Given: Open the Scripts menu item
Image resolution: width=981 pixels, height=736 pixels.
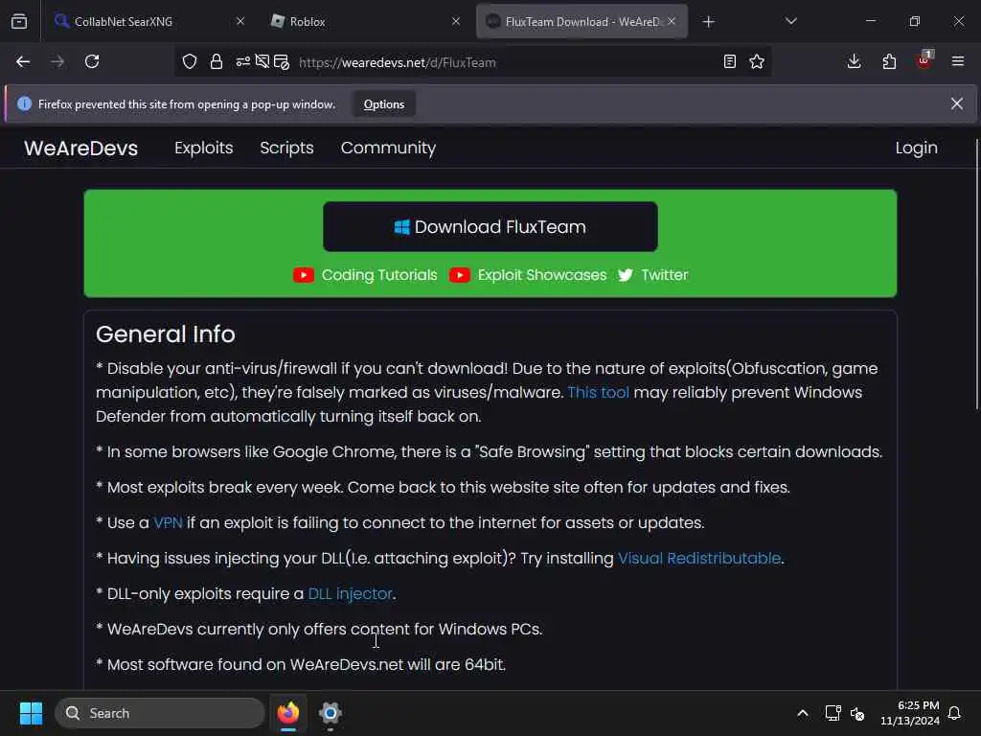Looking at the screenshot, I should point(286,148).
